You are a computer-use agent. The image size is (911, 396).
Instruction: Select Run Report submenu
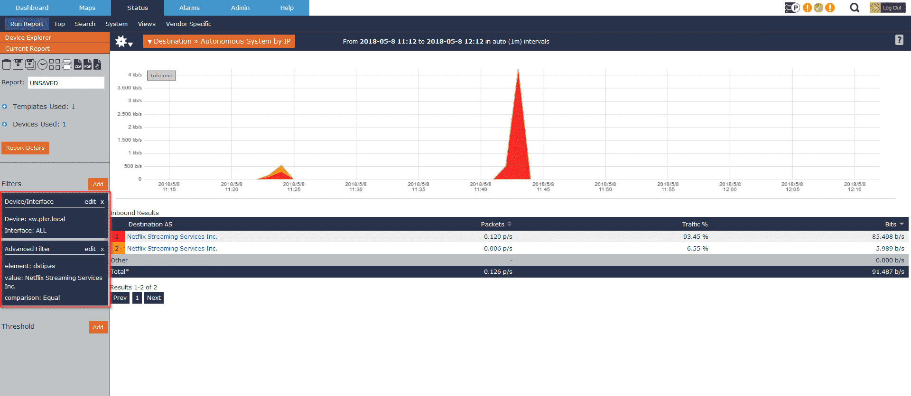pos(27,24)
